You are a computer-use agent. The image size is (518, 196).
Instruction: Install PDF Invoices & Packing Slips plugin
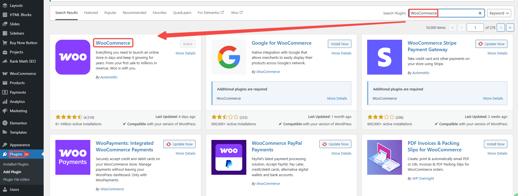[x=496, y=144]
